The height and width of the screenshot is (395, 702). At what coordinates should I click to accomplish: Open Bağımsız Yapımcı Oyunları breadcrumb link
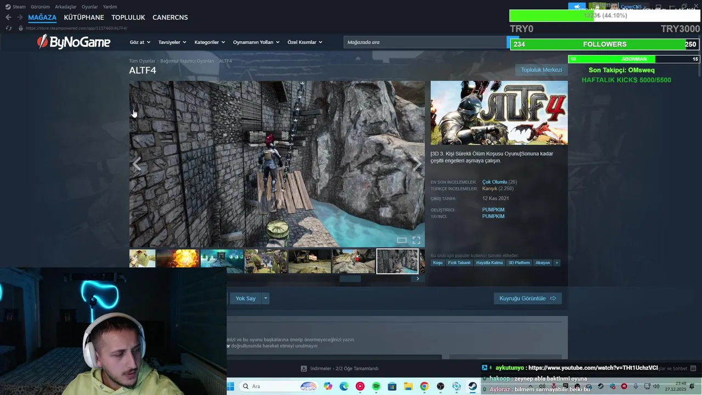pos(187,61)
